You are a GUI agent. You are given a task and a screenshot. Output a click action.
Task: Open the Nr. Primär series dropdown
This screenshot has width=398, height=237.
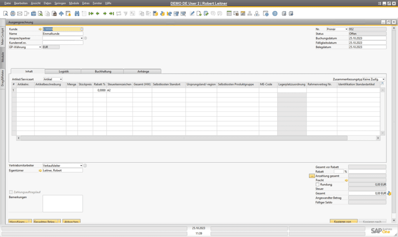[346, 29]
